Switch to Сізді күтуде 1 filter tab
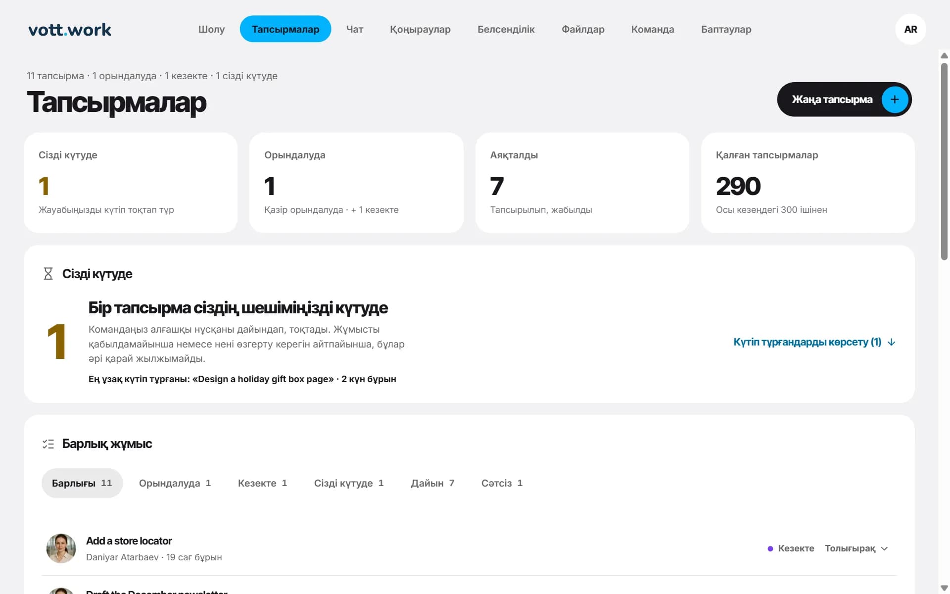Viewport: 950px width, 594px height. pyautogui.click(x=349, y=483)
